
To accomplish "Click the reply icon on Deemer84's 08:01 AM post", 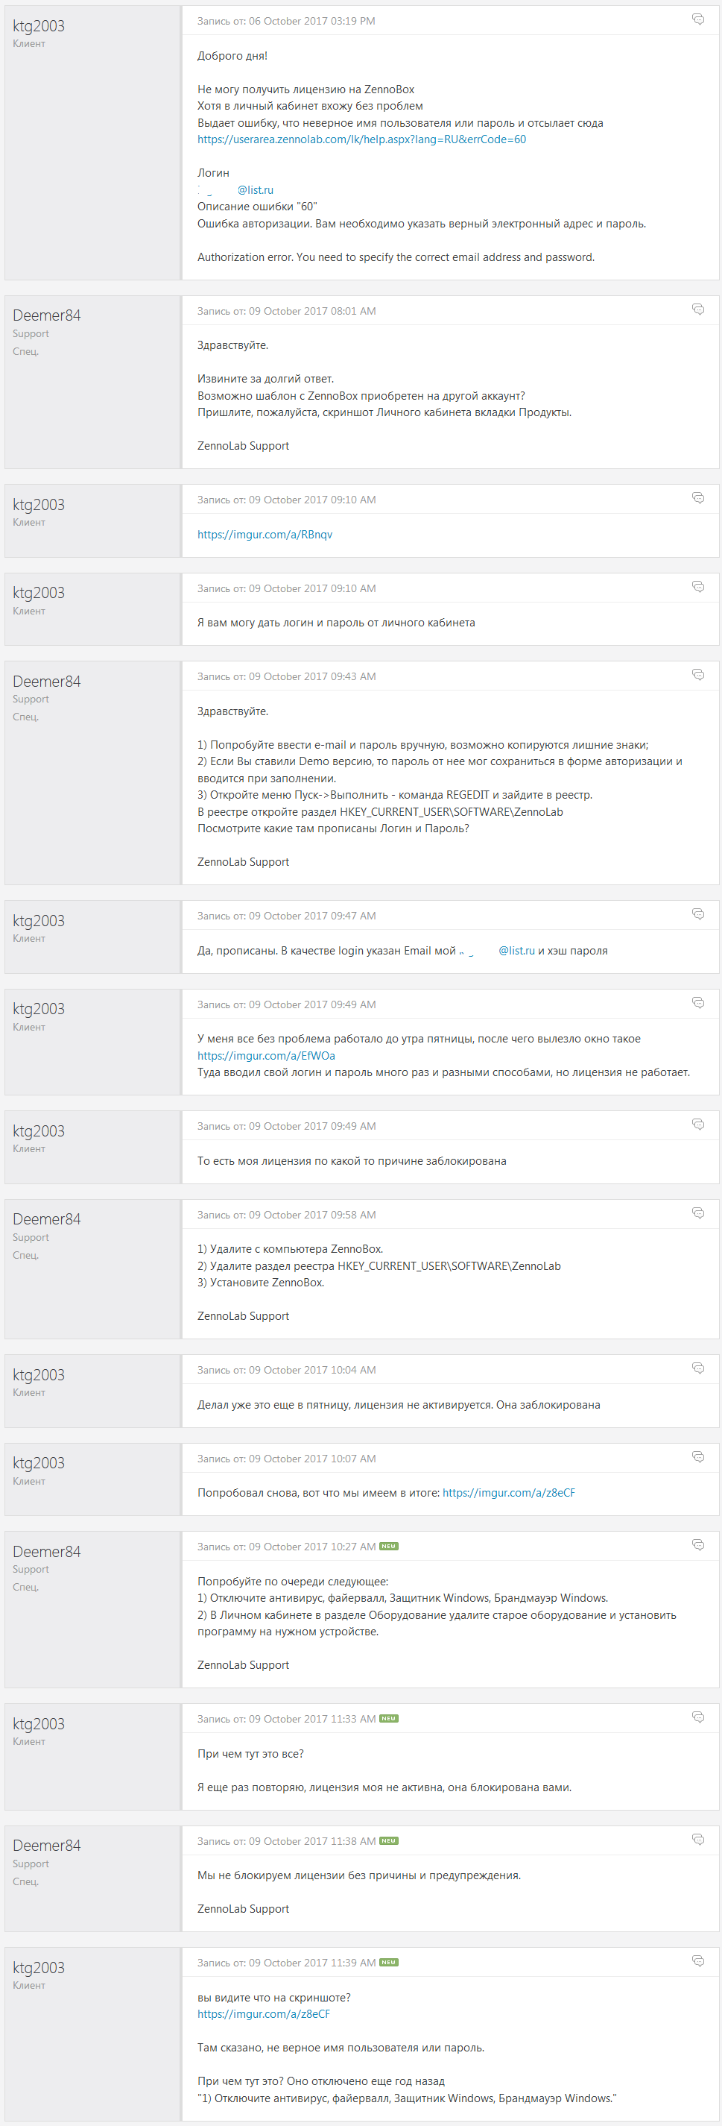I will [x=697, y=309].
